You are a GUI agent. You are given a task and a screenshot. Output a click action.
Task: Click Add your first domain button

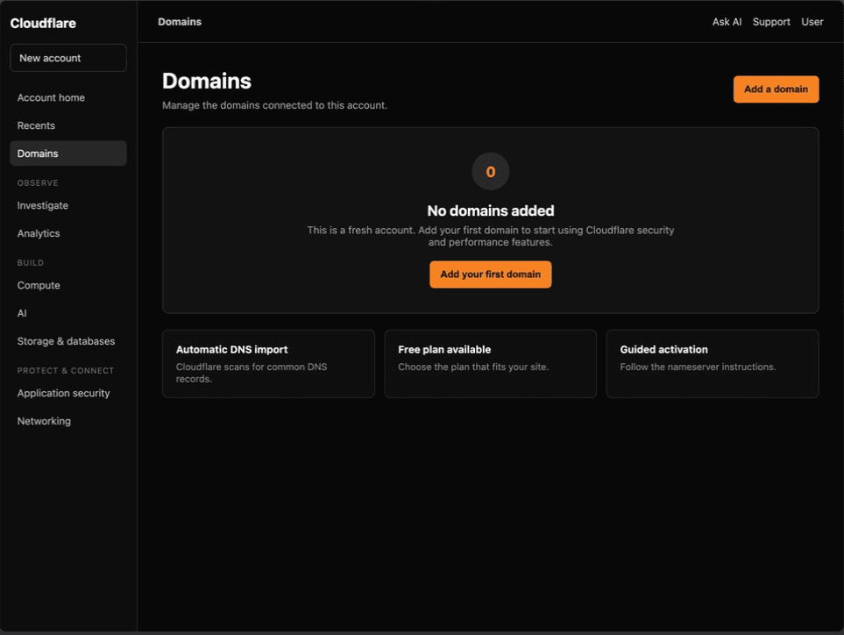click(490, 275)
